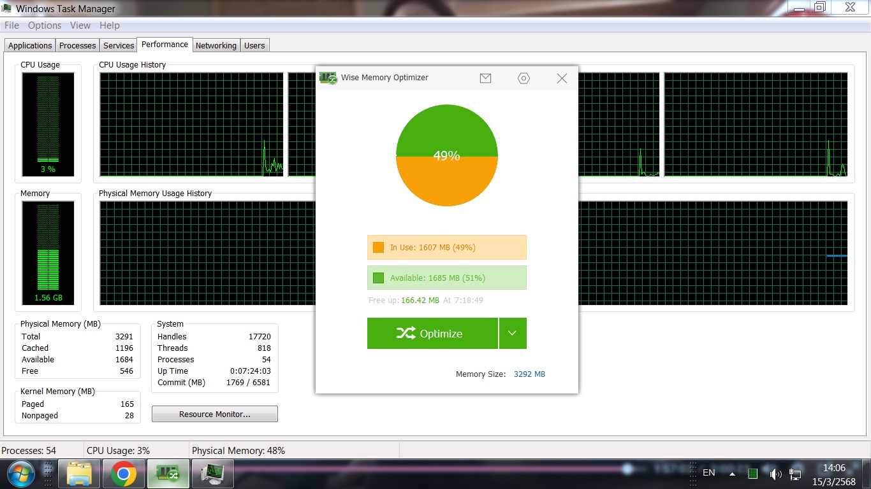Click the Free 546 value

pos(126,371)
